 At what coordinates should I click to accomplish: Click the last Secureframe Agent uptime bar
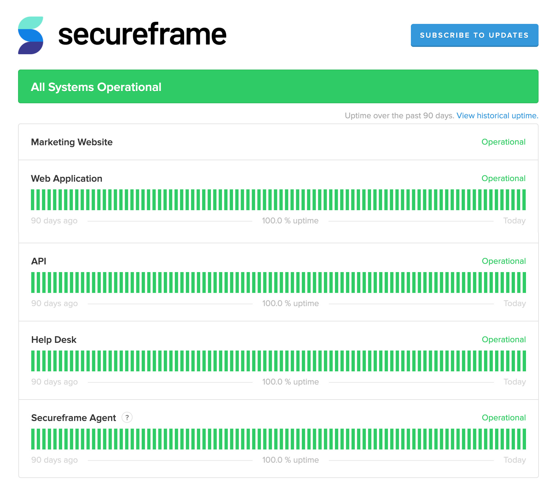click(524, 439)
